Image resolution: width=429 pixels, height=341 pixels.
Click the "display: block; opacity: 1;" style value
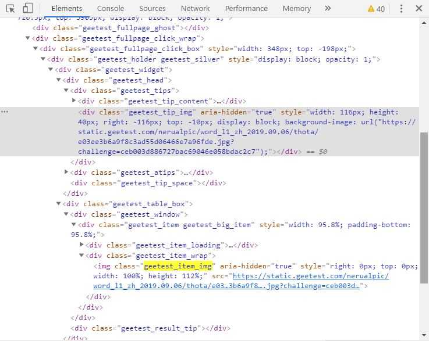[315, 59]
